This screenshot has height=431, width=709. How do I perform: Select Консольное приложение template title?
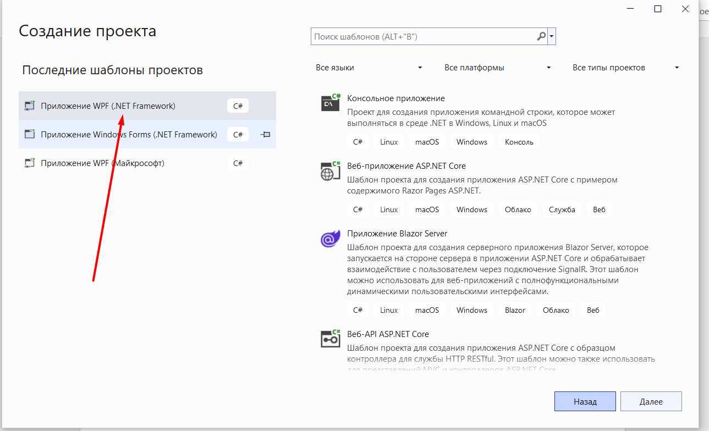396,98
